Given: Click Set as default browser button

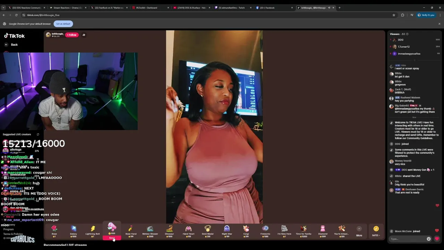Looking at the screenshot, I should click(63, 24).
